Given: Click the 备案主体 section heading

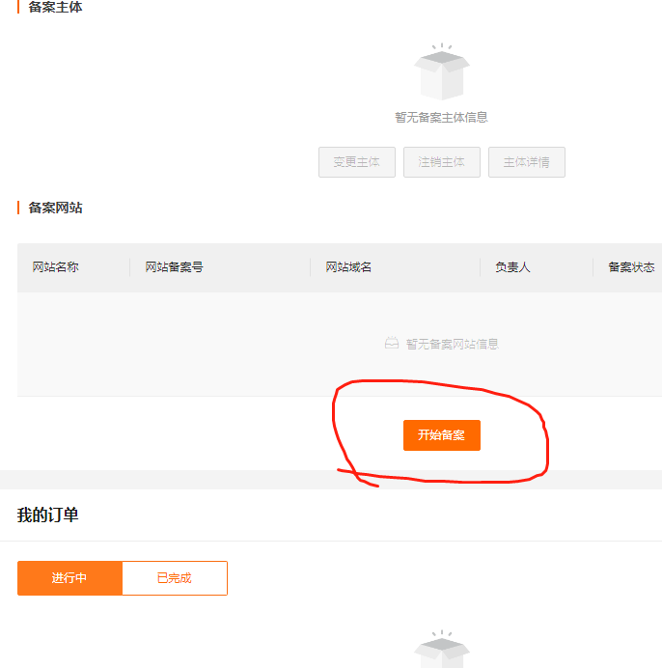Looking at the screenshot, I should click(x=55, y=7).
